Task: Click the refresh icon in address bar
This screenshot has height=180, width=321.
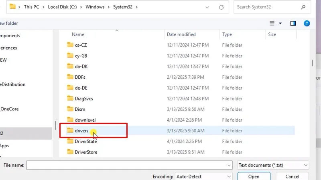Action: (221, 7)
